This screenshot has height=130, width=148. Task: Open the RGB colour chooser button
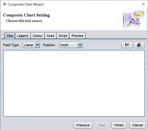[139, 45]
